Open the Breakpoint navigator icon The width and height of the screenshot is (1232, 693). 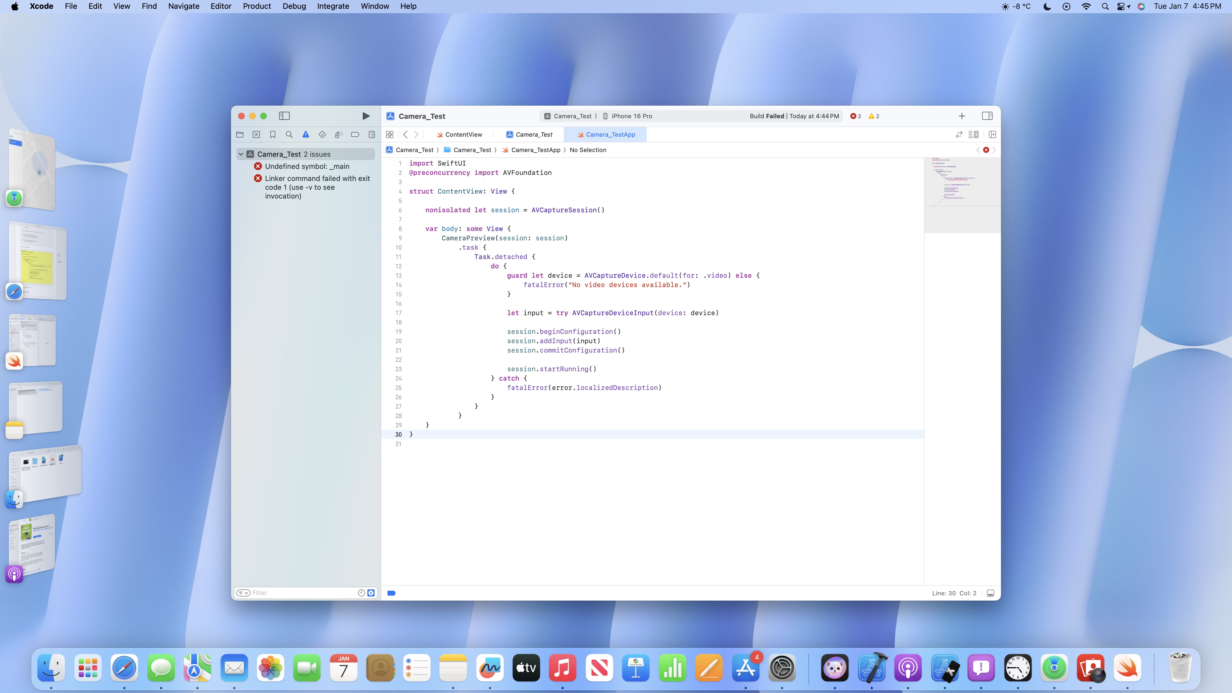[355, 134]
